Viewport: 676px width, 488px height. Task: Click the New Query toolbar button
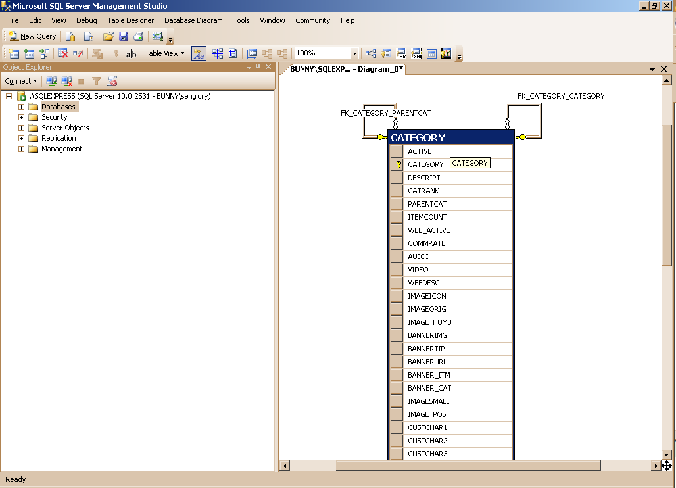[x=32, y=36]
